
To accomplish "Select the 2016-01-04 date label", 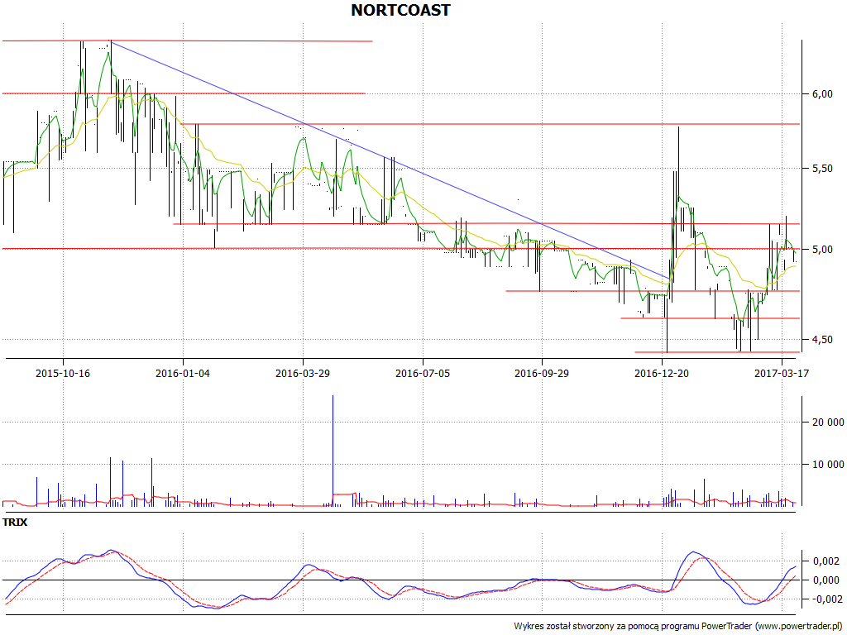I will tap(183, 373).
